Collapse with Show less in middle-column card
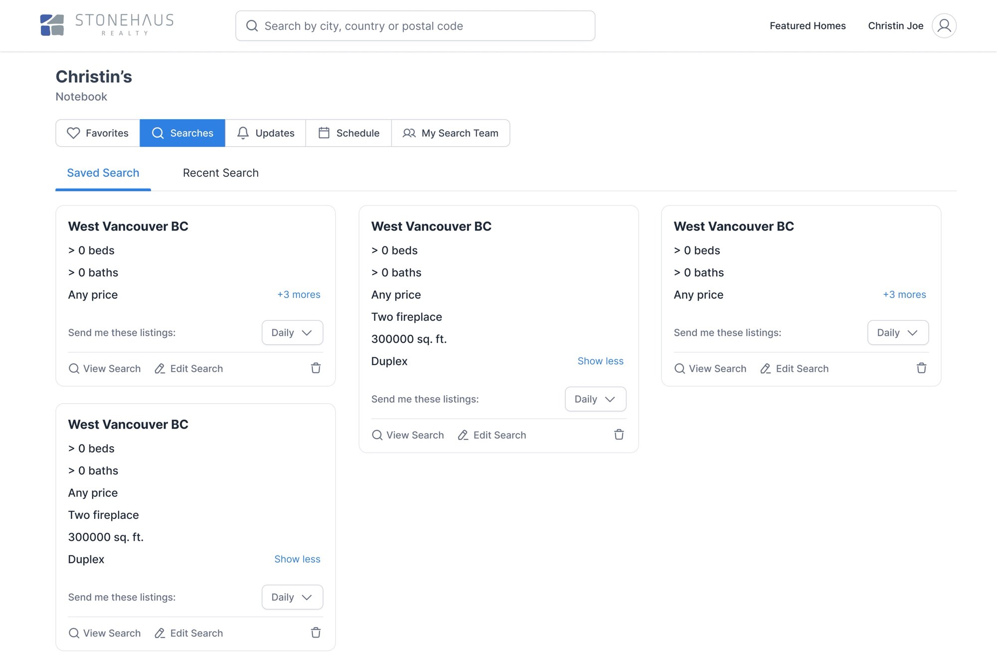Viewport: 997px width, 672px height. click(x=600, y=361)
